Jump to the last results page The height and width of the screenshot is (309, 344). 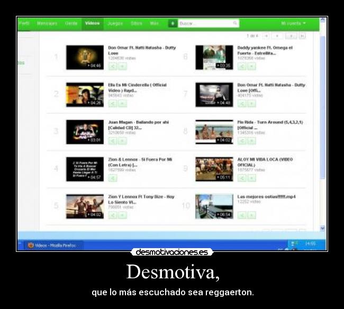click(302, 36)
